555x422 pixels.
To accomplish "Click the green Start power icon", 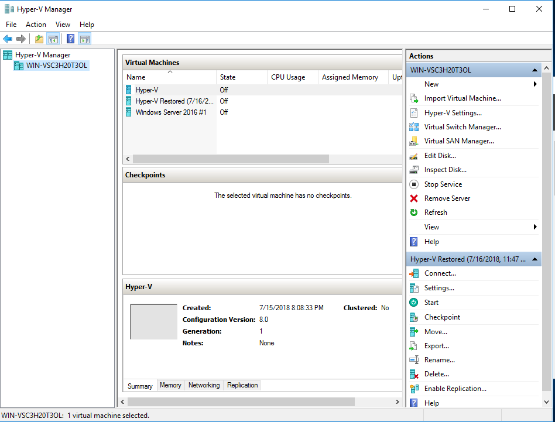I will click(414, 303).
